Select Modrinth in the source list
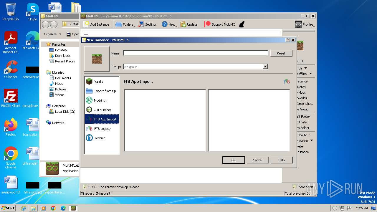Viewport: 377px width, 212px height. tap(102, 100)
